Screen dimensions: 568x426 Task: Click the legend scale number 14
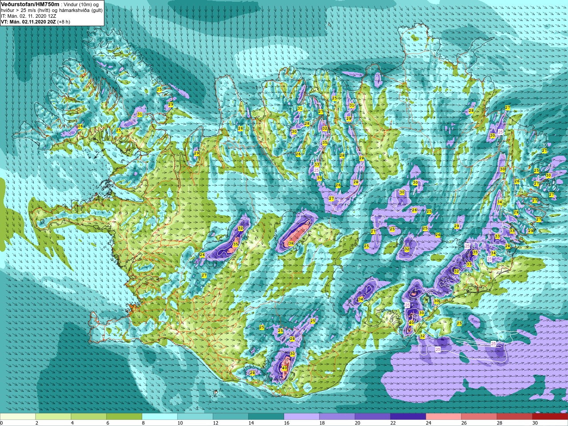[251, 423]
